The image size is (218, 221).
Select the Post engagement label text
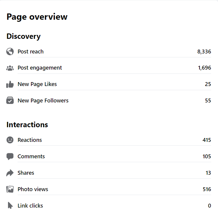pyautogui.click(x=40, y=68)
